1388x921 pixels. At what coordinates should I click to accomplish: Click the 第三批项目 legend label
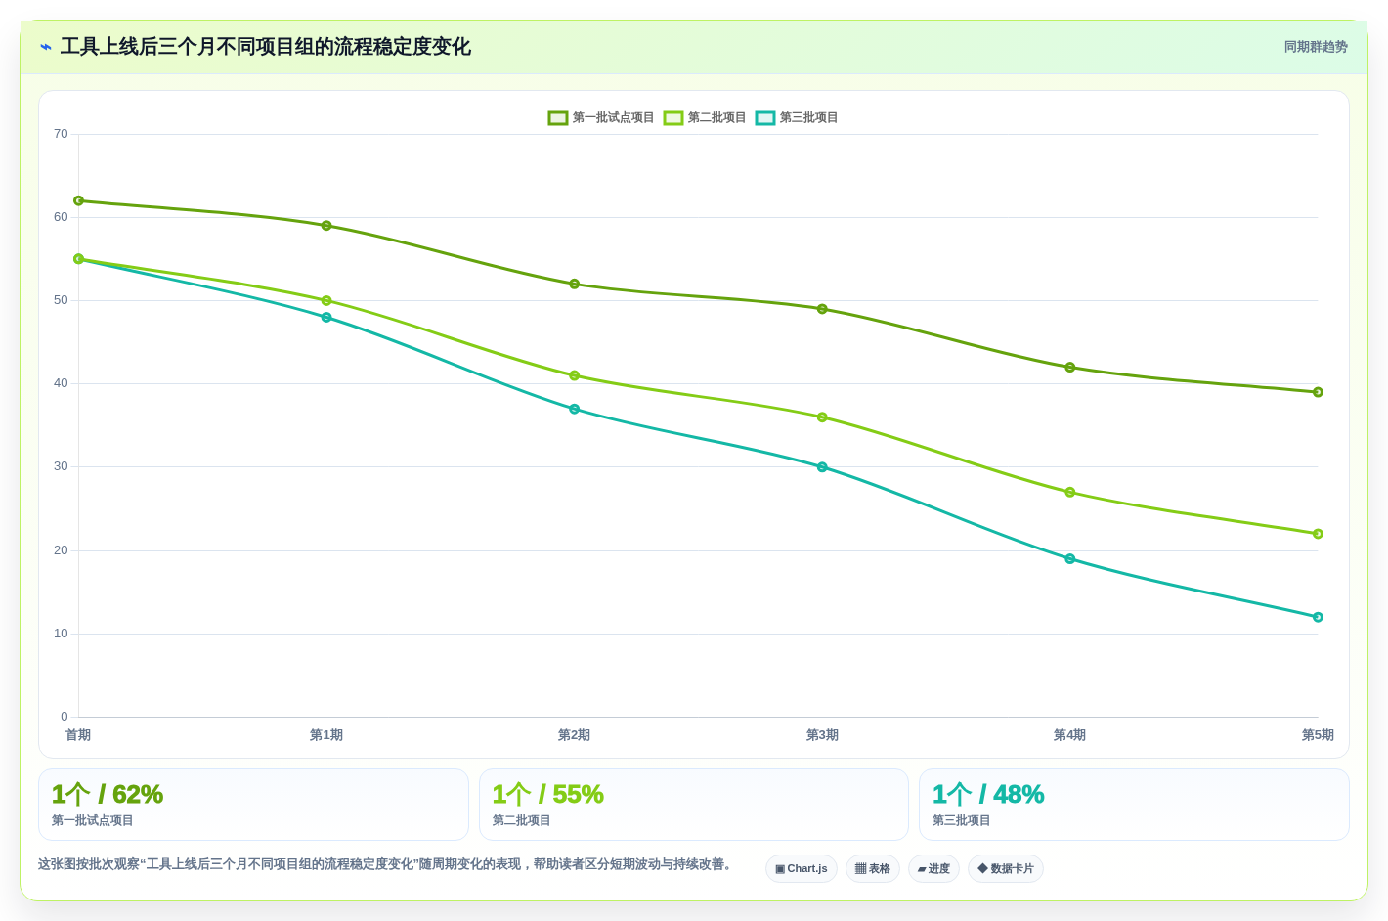(808, 118)
